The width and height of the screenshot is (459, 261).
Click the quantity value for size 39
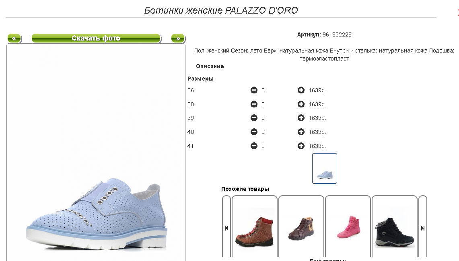coord(263,118)
